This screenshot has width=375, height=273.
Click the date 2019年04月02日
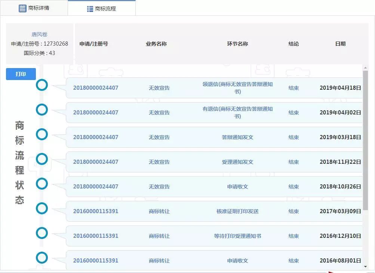click(x=340, y=113)
